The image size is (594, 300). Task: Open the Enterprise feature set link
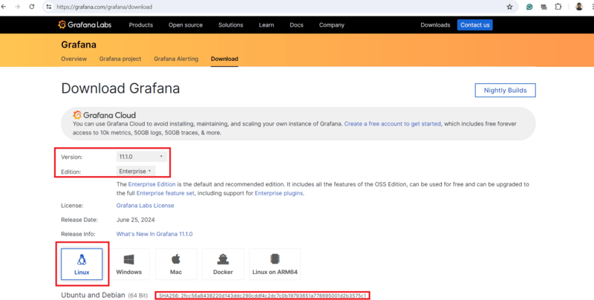pos(165,193)
